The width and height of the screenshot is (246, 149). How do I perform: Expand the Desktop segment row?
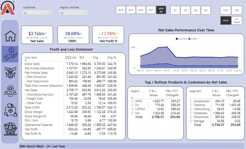(x=191, y=105)
